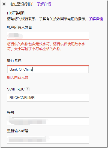Focus the 帐户所有人姓名 input field

(x=48, y=36)
